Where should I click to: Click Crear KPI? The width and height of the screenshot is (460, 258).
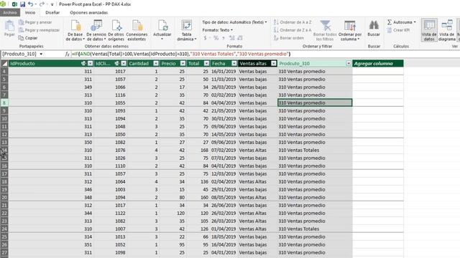pyautogui.click(x=398, y=30)
